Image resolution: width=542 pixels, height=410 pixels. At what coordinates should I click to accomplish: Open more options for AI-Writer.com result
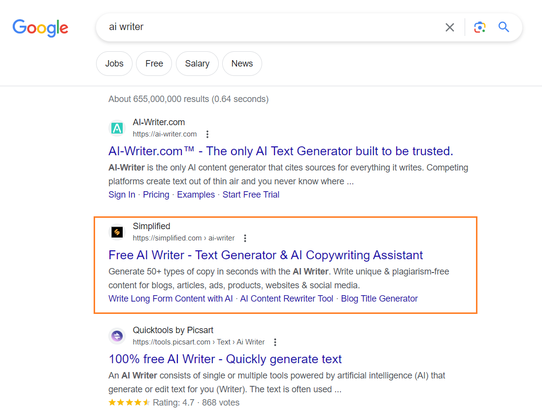[207, 134]
